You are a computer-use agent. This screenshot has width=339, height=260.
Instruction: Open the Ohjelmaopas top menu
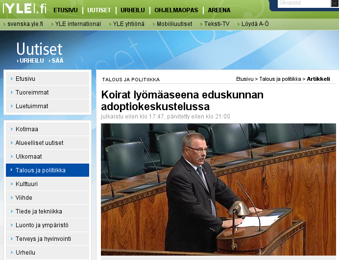pos(176,10)
